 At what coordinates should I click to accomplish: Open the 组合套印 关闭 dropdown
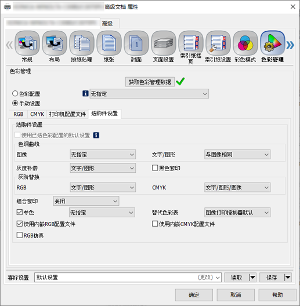pyautogui.click(x=86, y=201)
